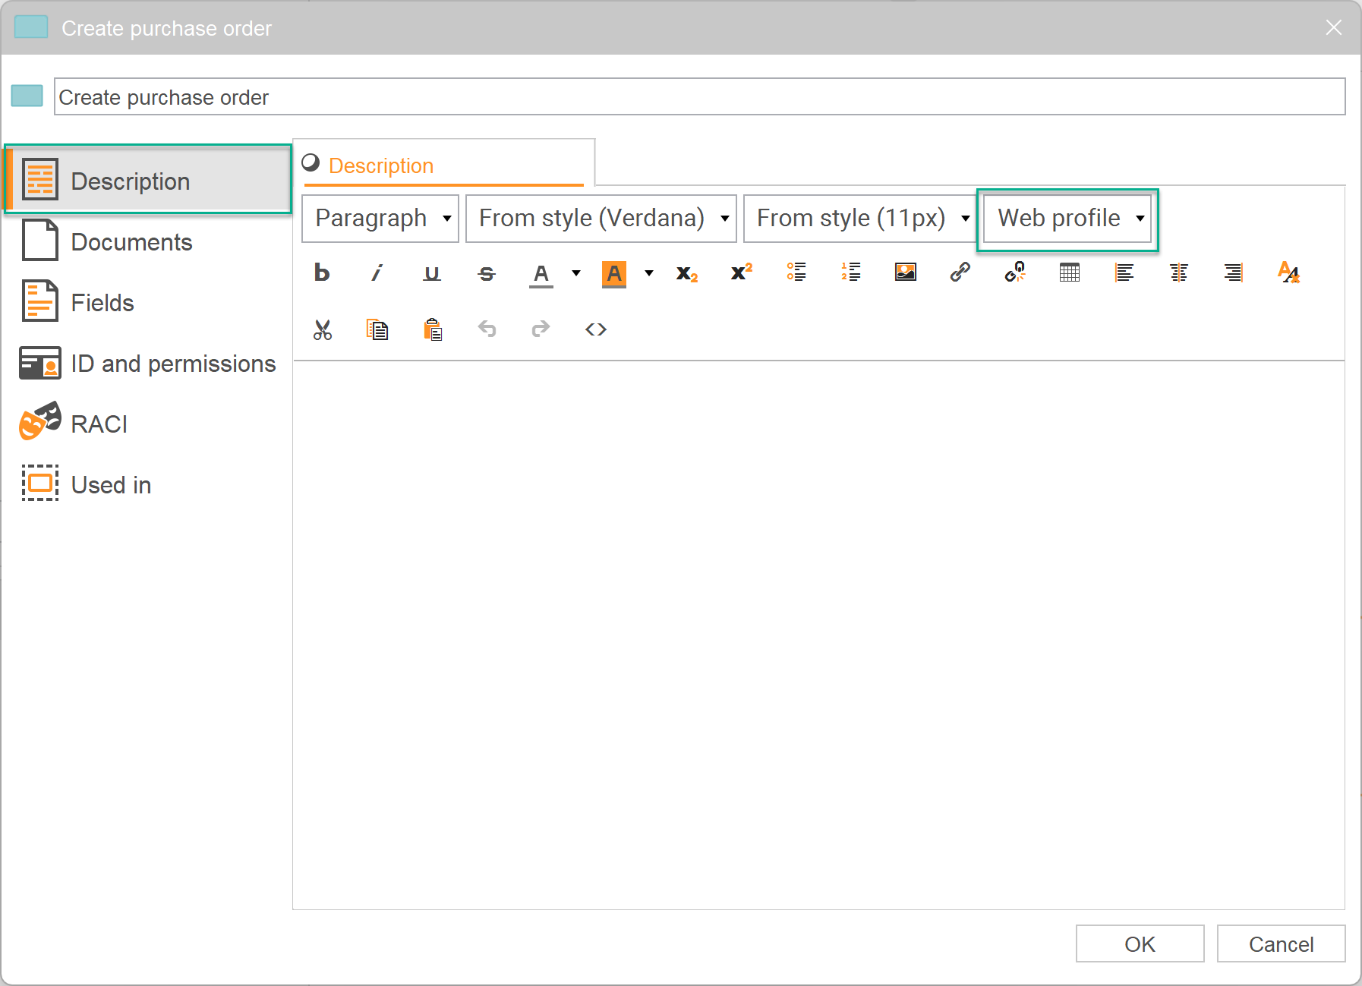Image resolution: width=1362 pixels, height=986 pixels.
Task: Redo last edit
Action: coord(541,329)
